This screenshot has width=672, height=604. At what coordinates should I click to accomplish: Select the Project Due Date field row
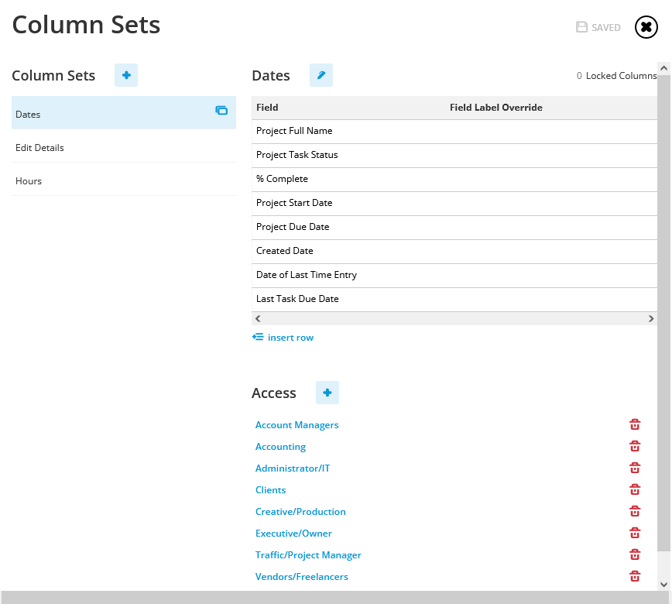tap(454, 227)
